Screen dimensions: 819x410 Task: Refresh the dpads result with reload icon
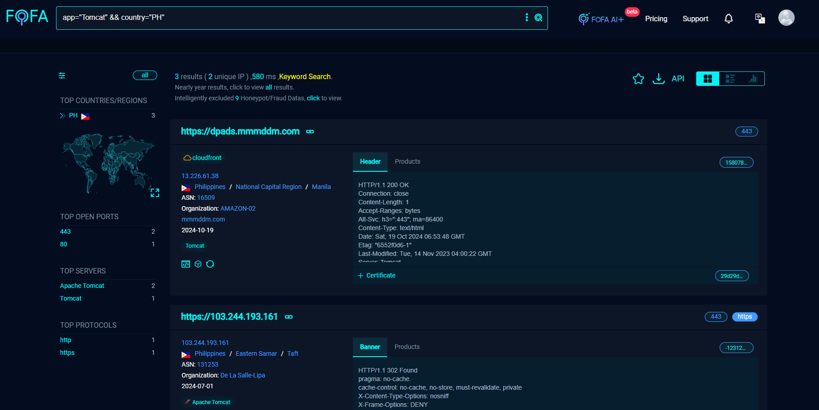click(x=210, y=264)
